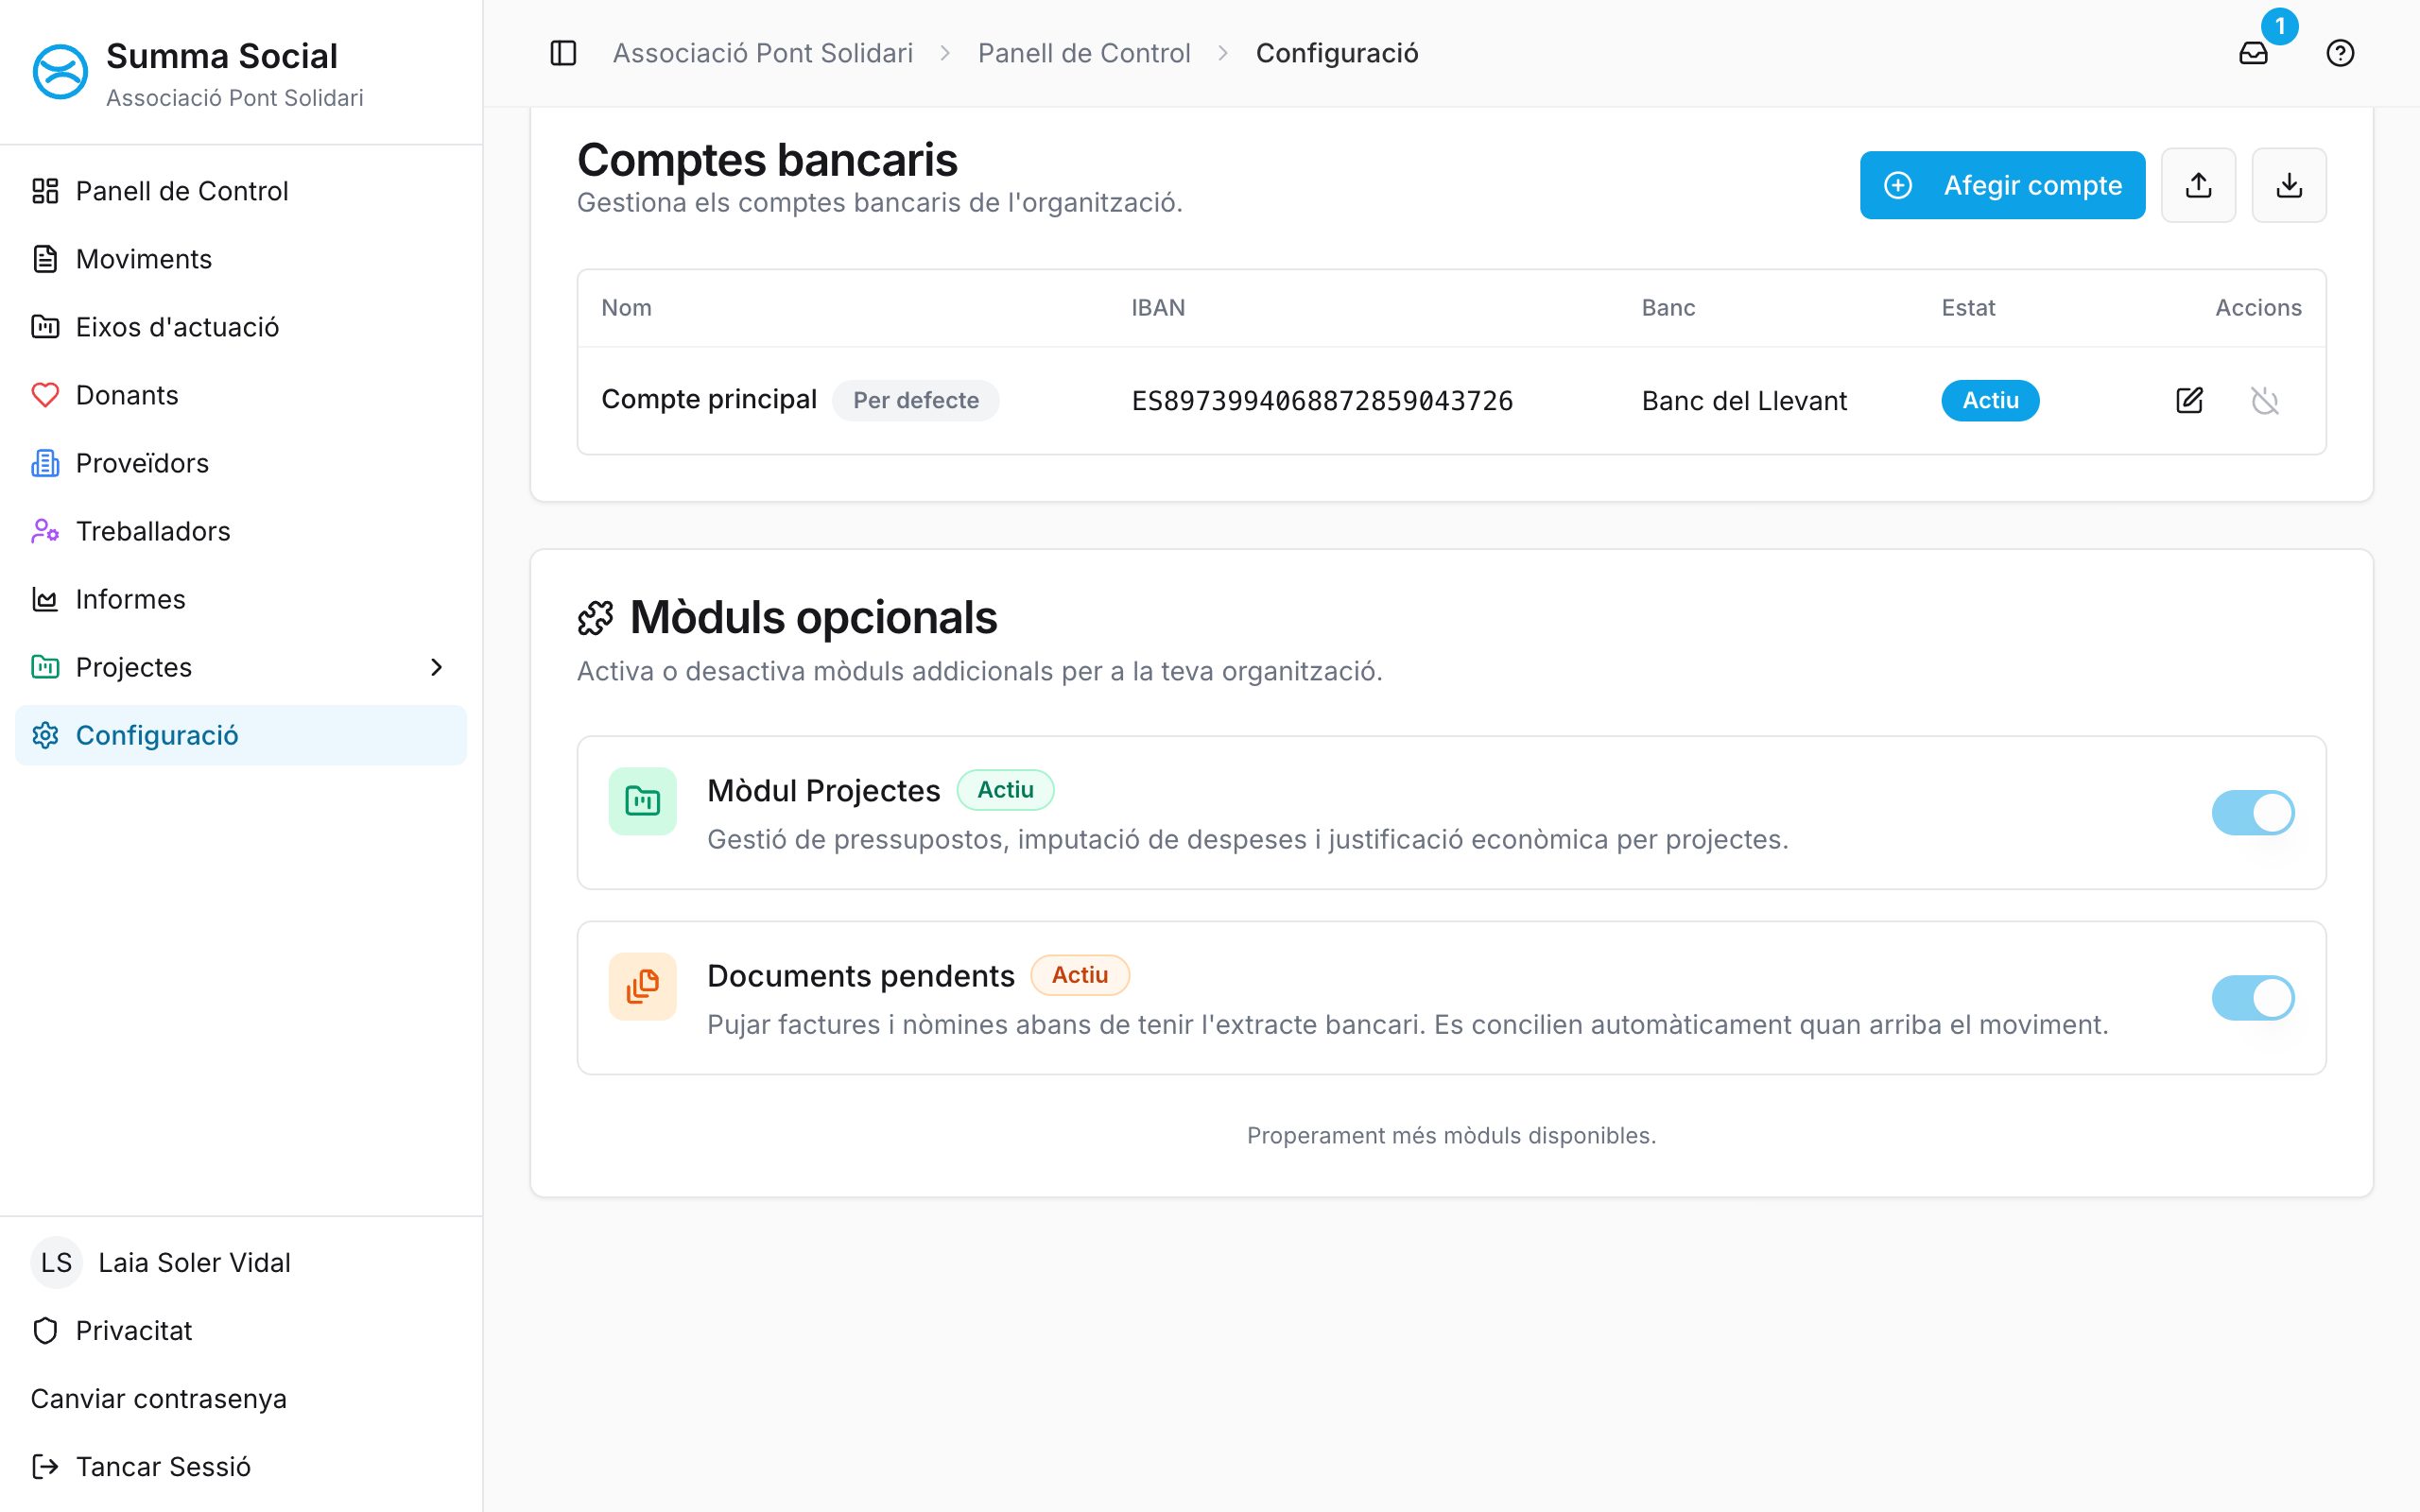Toggle off the Mòdul Projectes switch
The image size is (2420, 1512).
2253,812
